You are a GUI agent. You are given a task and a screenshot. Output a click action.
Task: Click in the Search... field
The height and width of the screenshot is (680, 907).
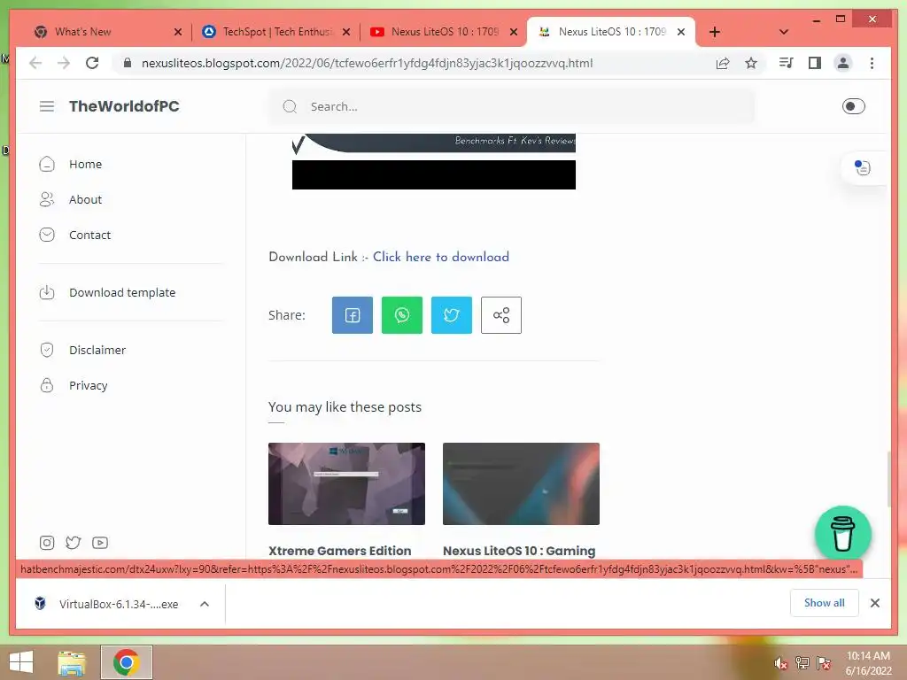[512, 106]
